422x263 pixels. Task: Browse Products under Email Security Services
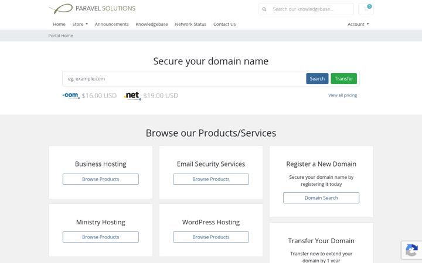[211, 179]
